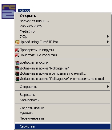Select Запуск от имени... menu entry

62,21
